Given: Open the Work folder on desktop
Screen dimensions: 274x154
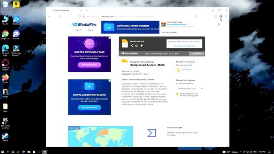Looking at the screenshot, I should (5, 107).
